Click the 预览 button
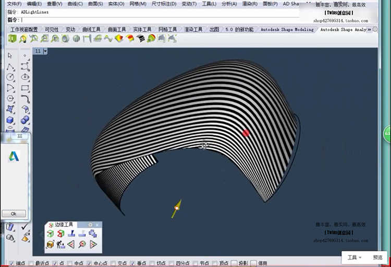Image resolution: width=391 pixels, height=267 pixels. (377, 258)
